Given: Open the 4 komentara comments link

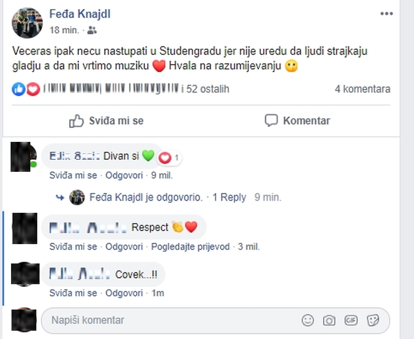Looking at the screenshot, I should point(362,89).
